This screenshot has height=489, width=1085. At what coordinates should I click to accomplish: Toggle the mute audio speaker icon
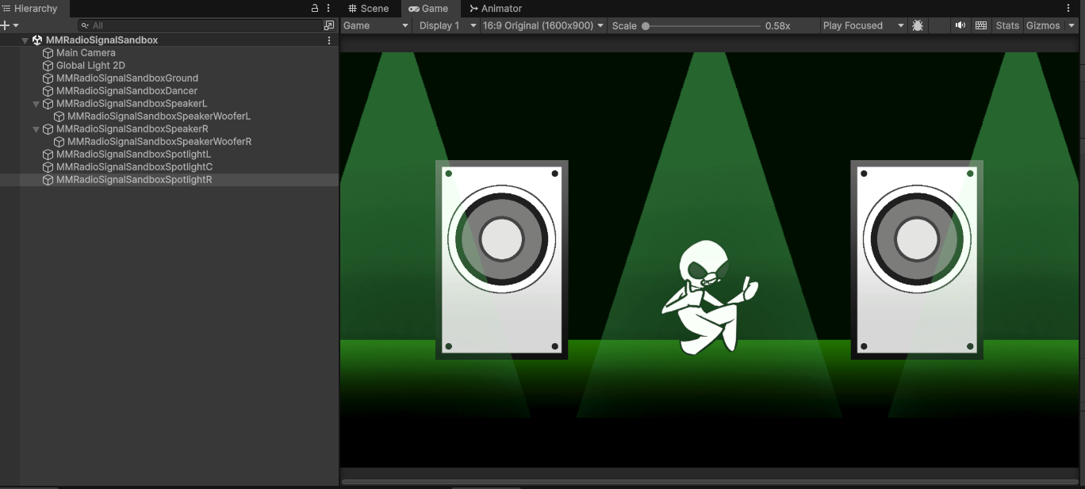point(960,25)
